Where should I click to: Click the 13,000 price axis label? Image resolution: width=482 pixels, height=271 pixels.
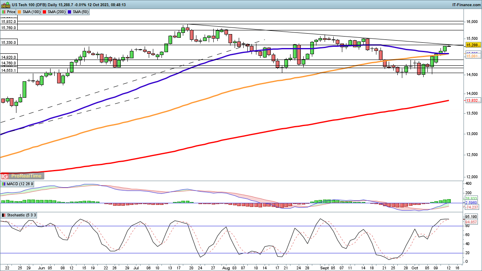coord(472,134)
